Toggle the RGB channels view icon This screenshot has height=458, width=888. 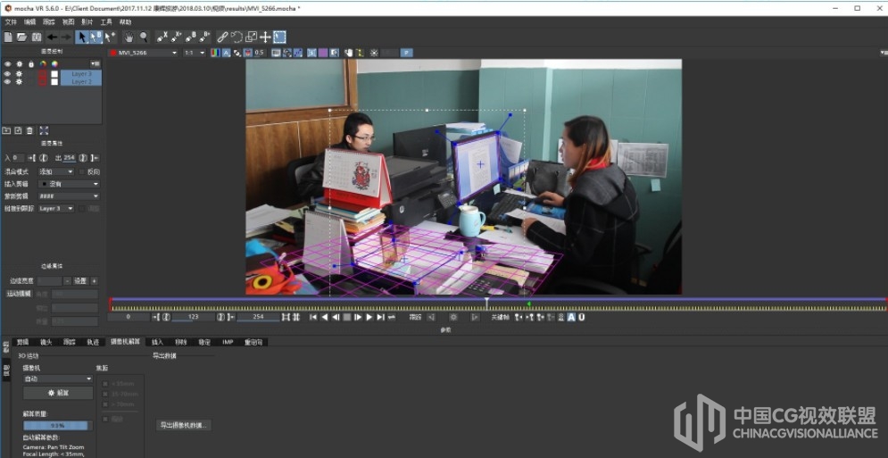pos(215,53)
